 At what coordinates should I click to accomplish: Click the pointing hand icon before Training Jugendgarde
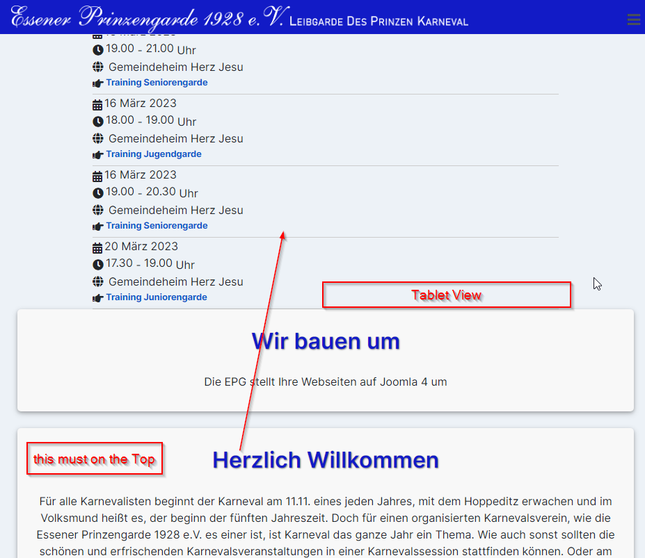pyautogui.click(x=98, y=155)
